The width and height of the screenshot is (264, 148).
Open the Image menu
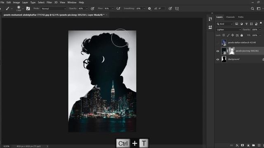(16, 2)
